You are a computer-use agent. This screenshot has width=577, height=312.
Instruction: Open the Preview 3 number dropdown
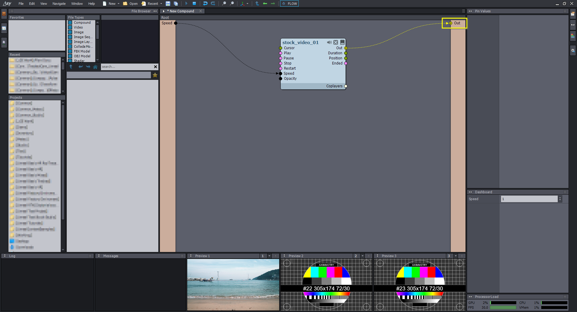click(x=456, y=256)
